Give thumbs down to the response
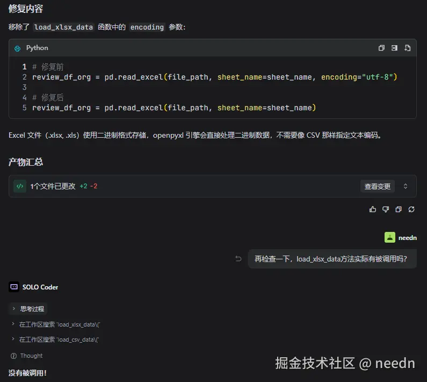The height and width of the screenshot is (382, 427). (x=386, y=209)
